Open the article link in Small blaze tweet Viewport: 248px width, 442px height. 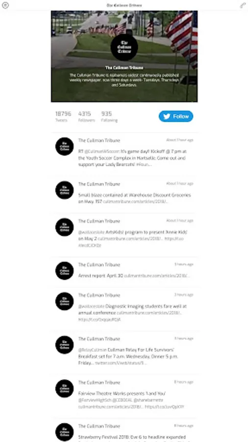pyautogui.click(x=136, y=202)
